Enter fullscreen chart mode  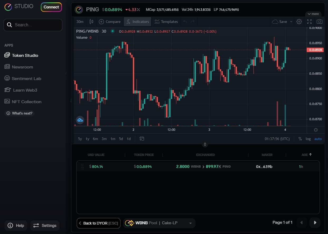309,22
